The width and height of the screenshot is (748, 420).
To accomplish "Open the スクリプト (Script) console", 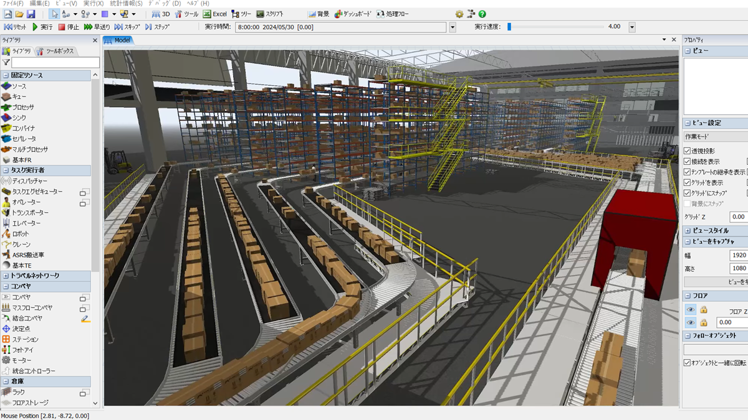I will tap(269, 14).
